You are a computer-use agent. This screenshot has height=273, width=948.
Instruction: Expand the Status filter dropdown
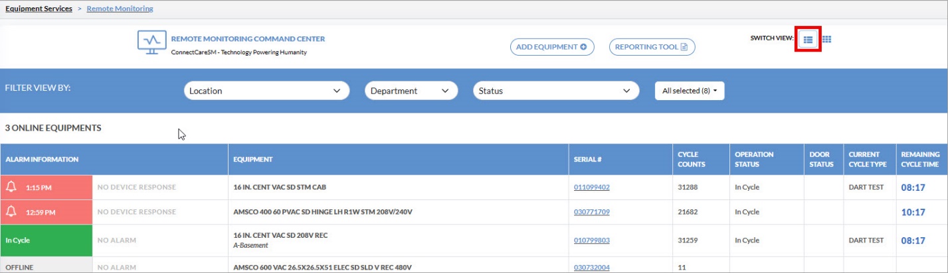point(555,91)
